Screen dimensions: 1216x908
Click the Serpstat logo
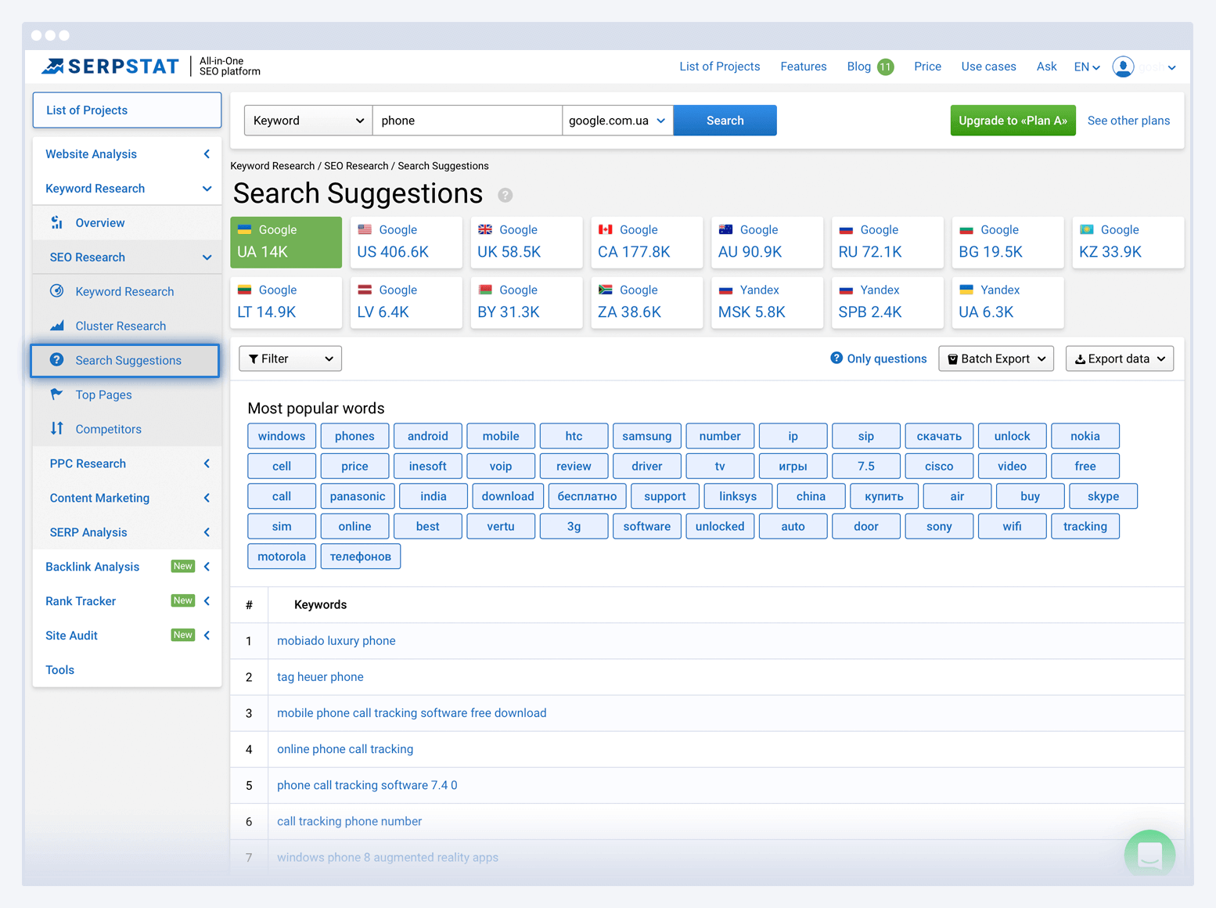[110, 67]
